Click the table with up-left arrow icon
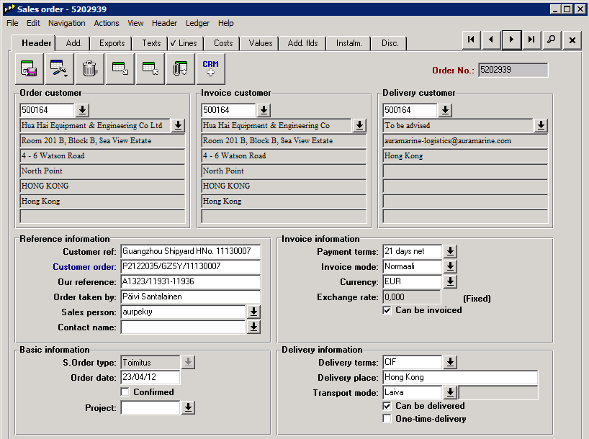 [150, 68]
